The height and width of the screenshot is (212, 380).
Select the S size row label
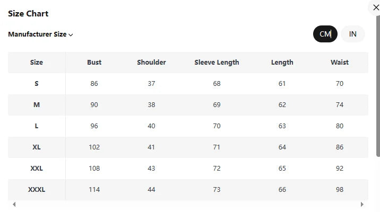pyautogui.click(x=37, y=84)
